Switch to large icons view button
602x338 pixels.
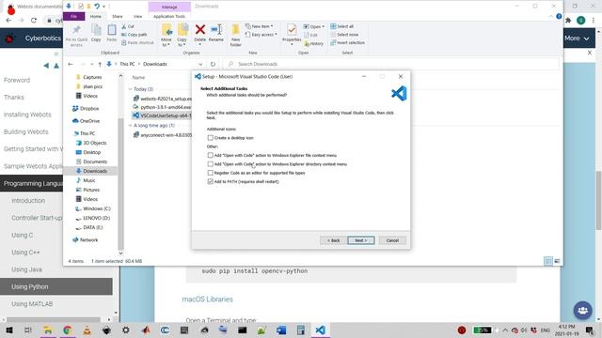point(557,261)
